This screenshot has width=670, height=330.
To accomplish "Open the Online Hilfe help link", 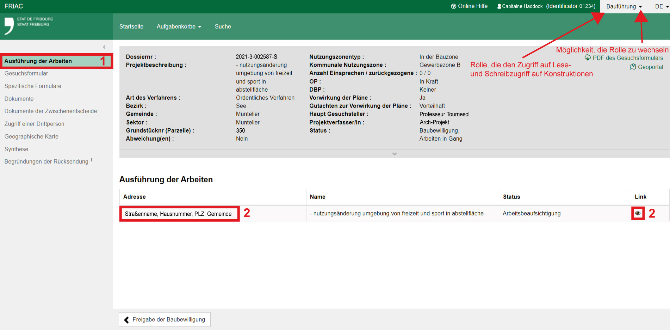I will coord(469,6).
